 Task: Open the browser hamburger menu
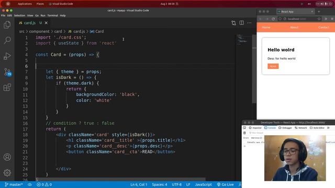(332, 19)
